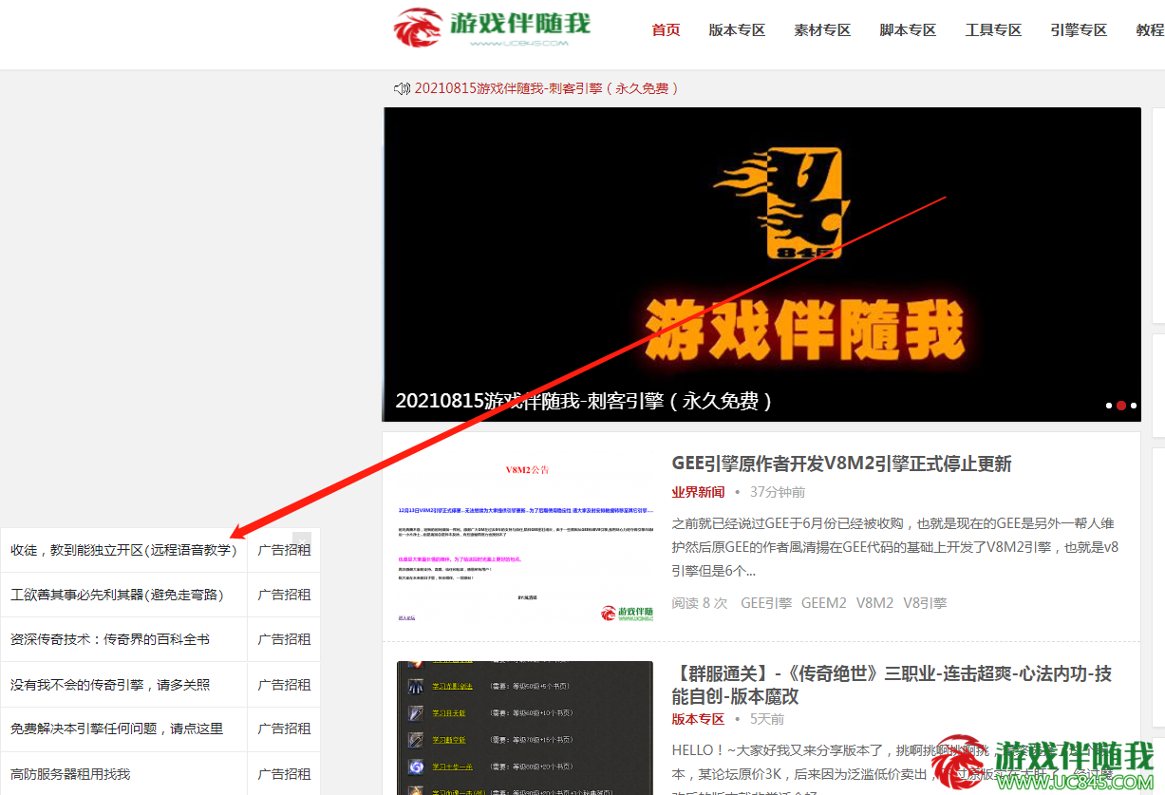Viewport: 1165px width, 795px height.
Task: Open the 素材专区 navigation item
Action: 822,30
